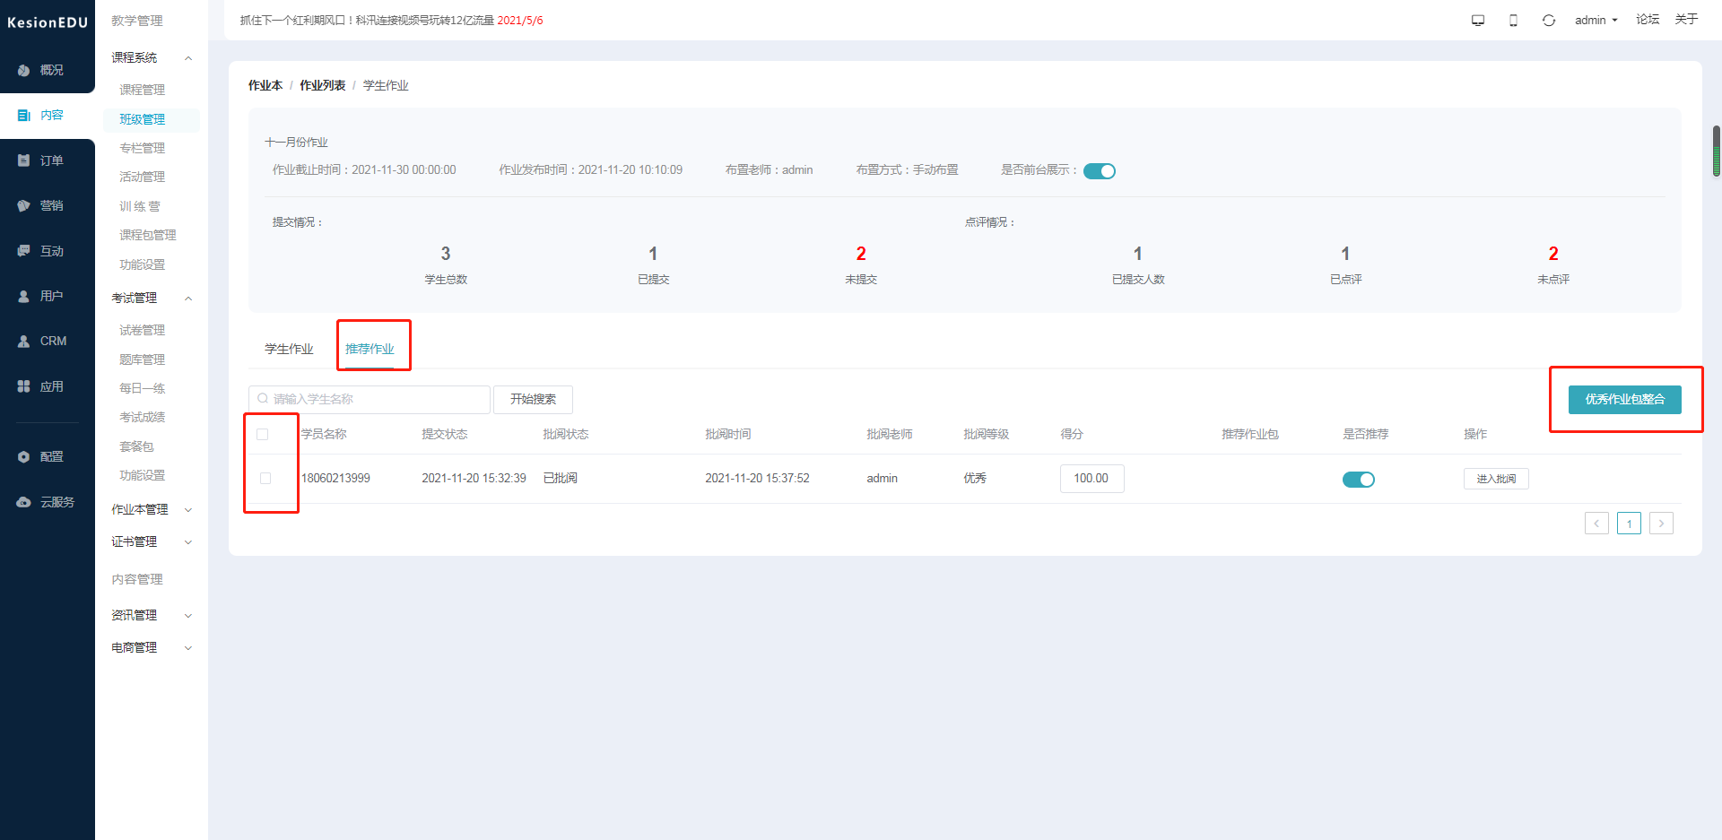Open the 论坛 forum link
The height and width of the screenshot is (840, 1722).
[1648, 20]
